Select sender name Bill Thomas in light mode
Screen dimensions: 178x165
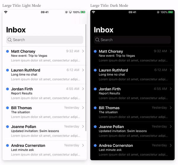[x=21, y=108]
